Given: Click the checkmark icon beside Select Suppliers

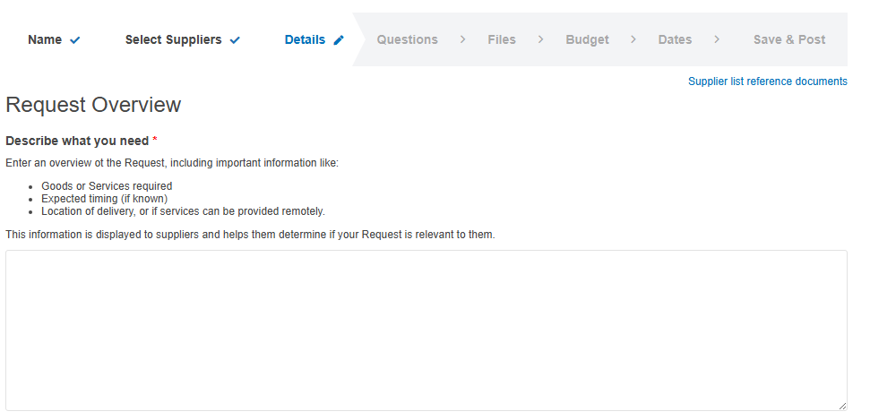Looking at the screenshot, I should (x=235, y=40).
